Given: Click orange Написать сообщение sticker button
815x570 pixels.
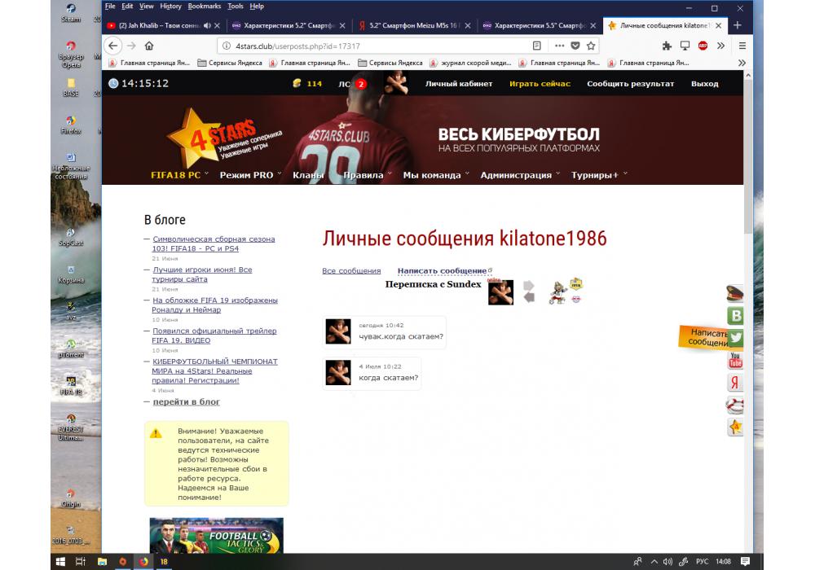Looking at the screenshot, I should point(704,337).
